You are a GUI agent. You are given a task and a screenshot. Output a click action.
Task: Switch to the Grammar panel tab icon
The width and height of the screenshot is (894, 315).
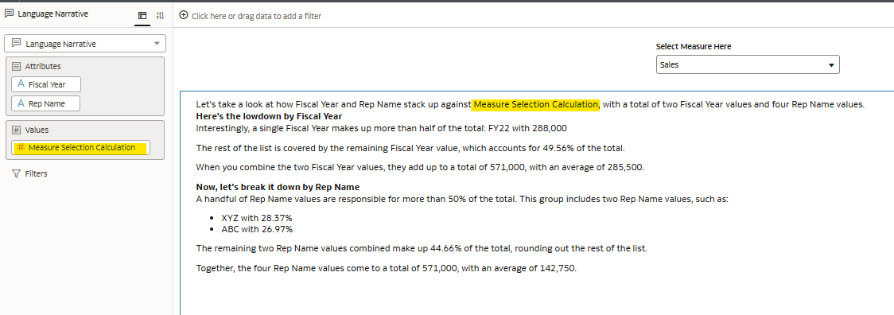[x=142, y=16]
